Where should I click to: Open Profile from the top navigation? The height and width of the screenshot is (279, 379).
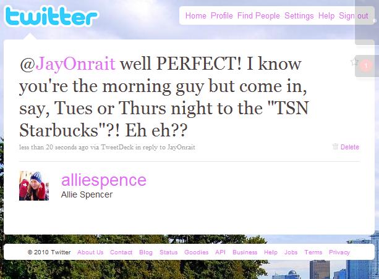pos(221,15)
